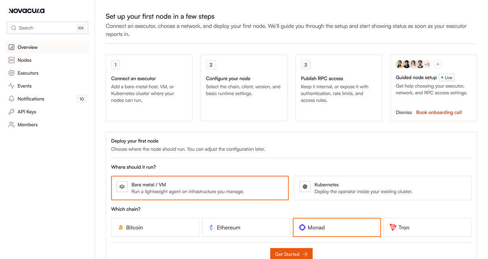Click the Members people icon

tap(11, 125)
